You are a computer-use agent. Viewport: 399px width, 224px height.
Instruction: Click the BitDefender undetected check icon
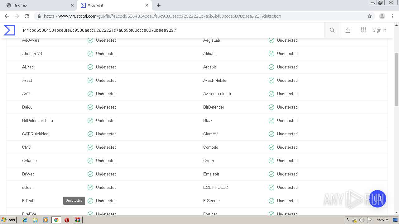point(272,107)
